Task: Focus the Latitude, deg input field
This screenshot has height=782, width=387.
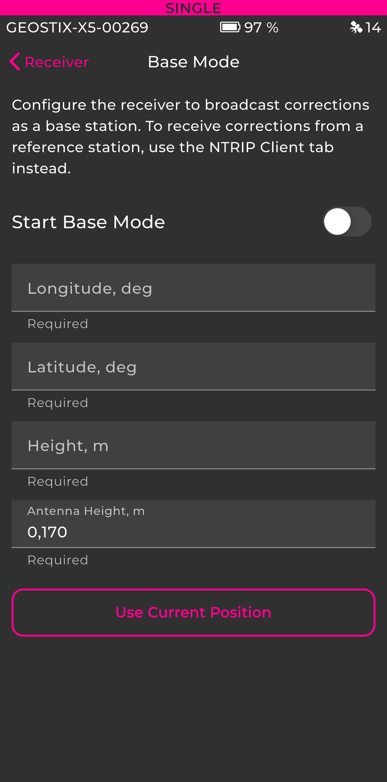Action: click(x=193, y=367)
